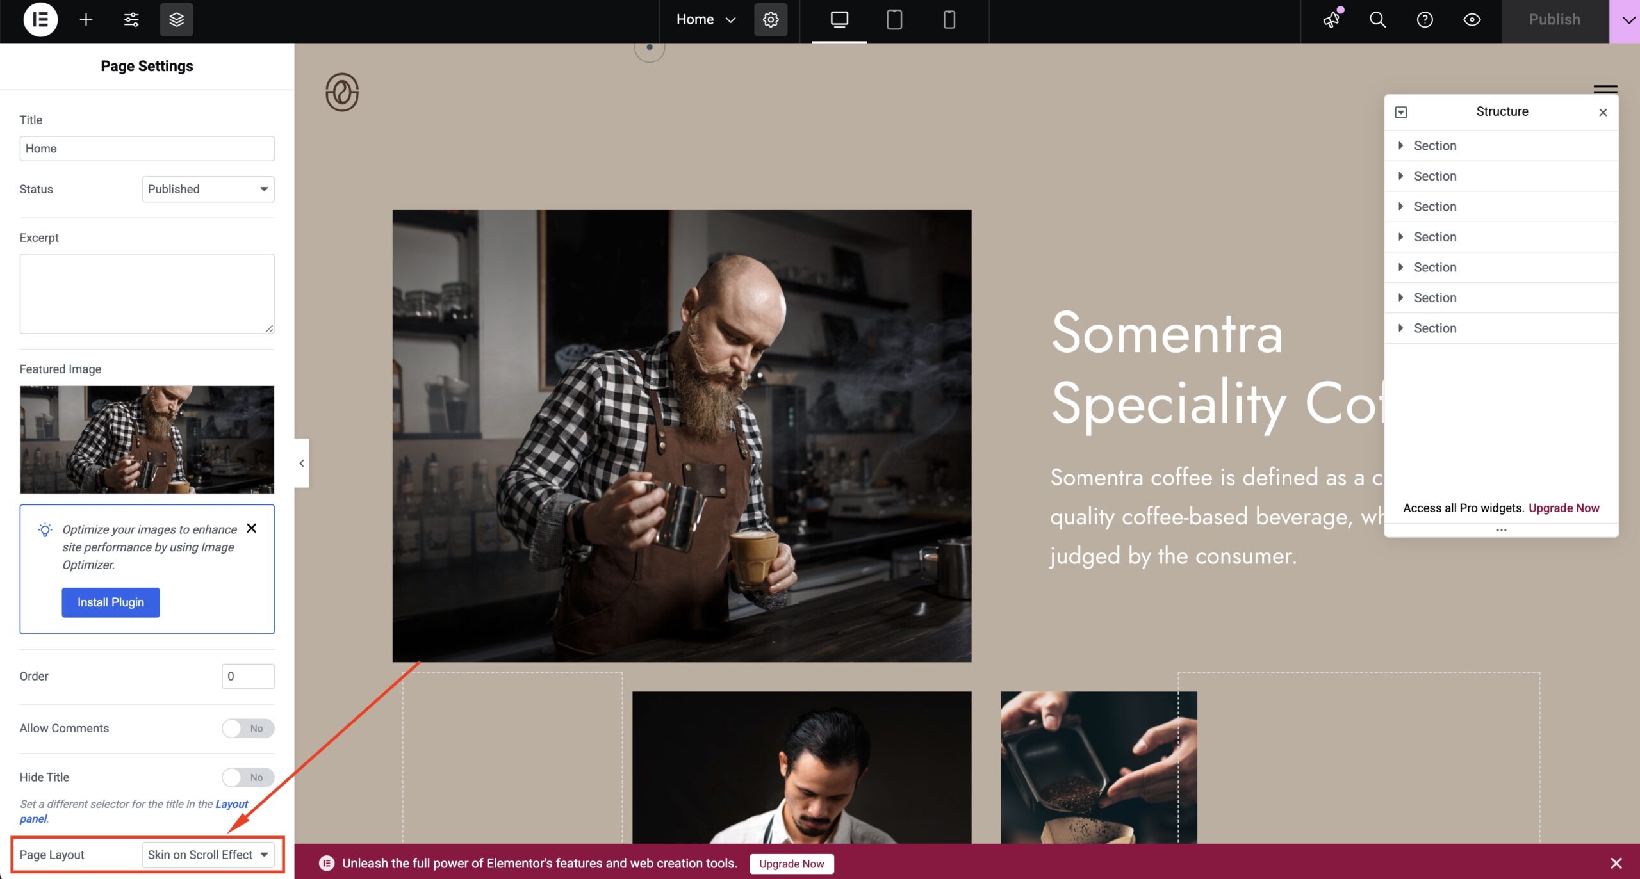Viewport: 1640px width, 879px height.
Task: Open the hamburger menu on canvas
Action: (1605, 89)
